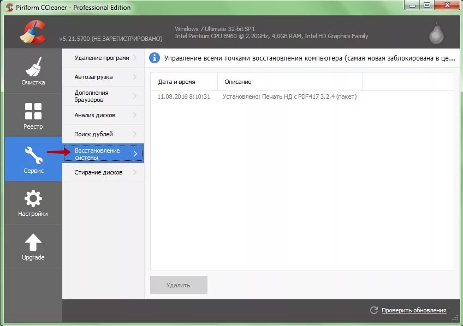Open Дополнения браузеров tool
Screen dimensions: 463x326
click(103, 96)
